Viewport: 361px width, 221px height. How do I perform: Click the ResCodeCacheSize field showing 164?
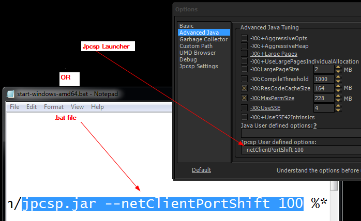[x=324, y=88]
